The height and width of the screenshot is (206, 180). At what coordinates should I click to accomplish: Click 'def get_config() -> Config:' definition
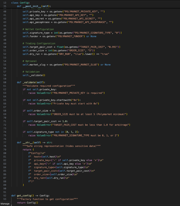click(30, 196)
